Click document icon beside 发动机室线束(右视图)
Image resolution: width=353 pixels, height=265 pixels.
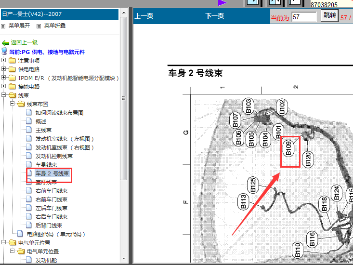click(x=29, y=147)
